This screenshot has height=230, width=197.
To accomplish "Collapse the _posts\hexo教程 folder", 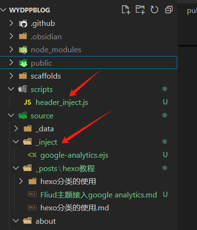I will pos(16,168).
